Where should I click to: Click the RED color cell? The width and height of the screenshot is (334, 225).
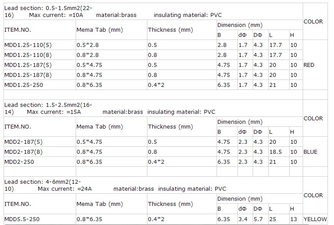click(x=315, y=65)
